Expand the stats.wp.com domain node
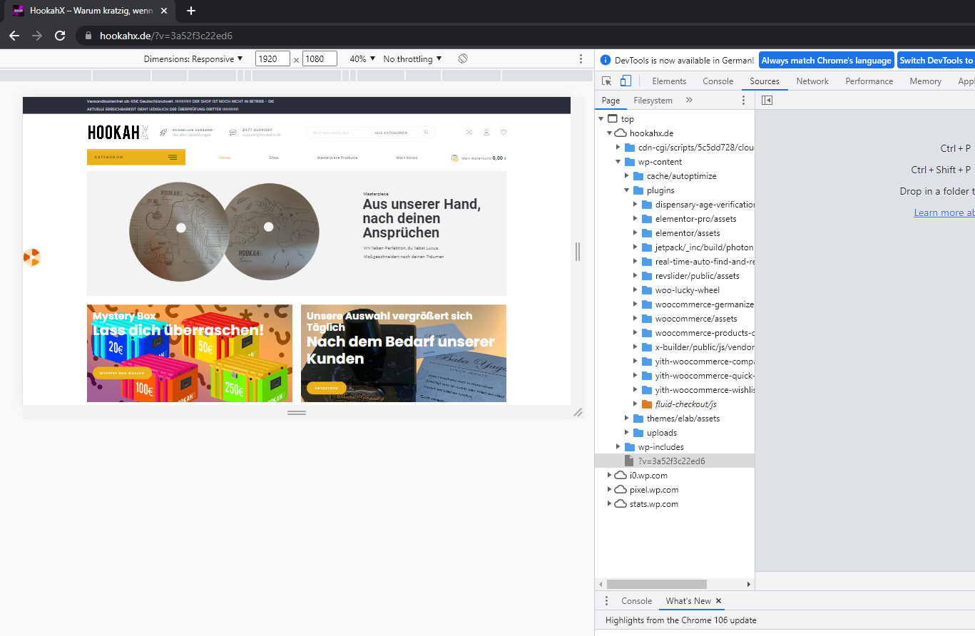 (610, 504)
